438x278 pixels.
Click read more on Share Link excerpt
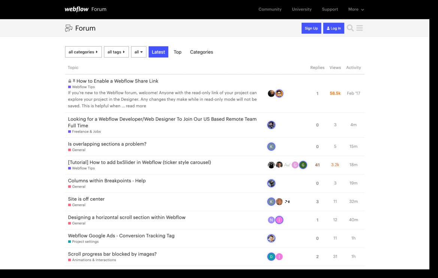point(136,106)
